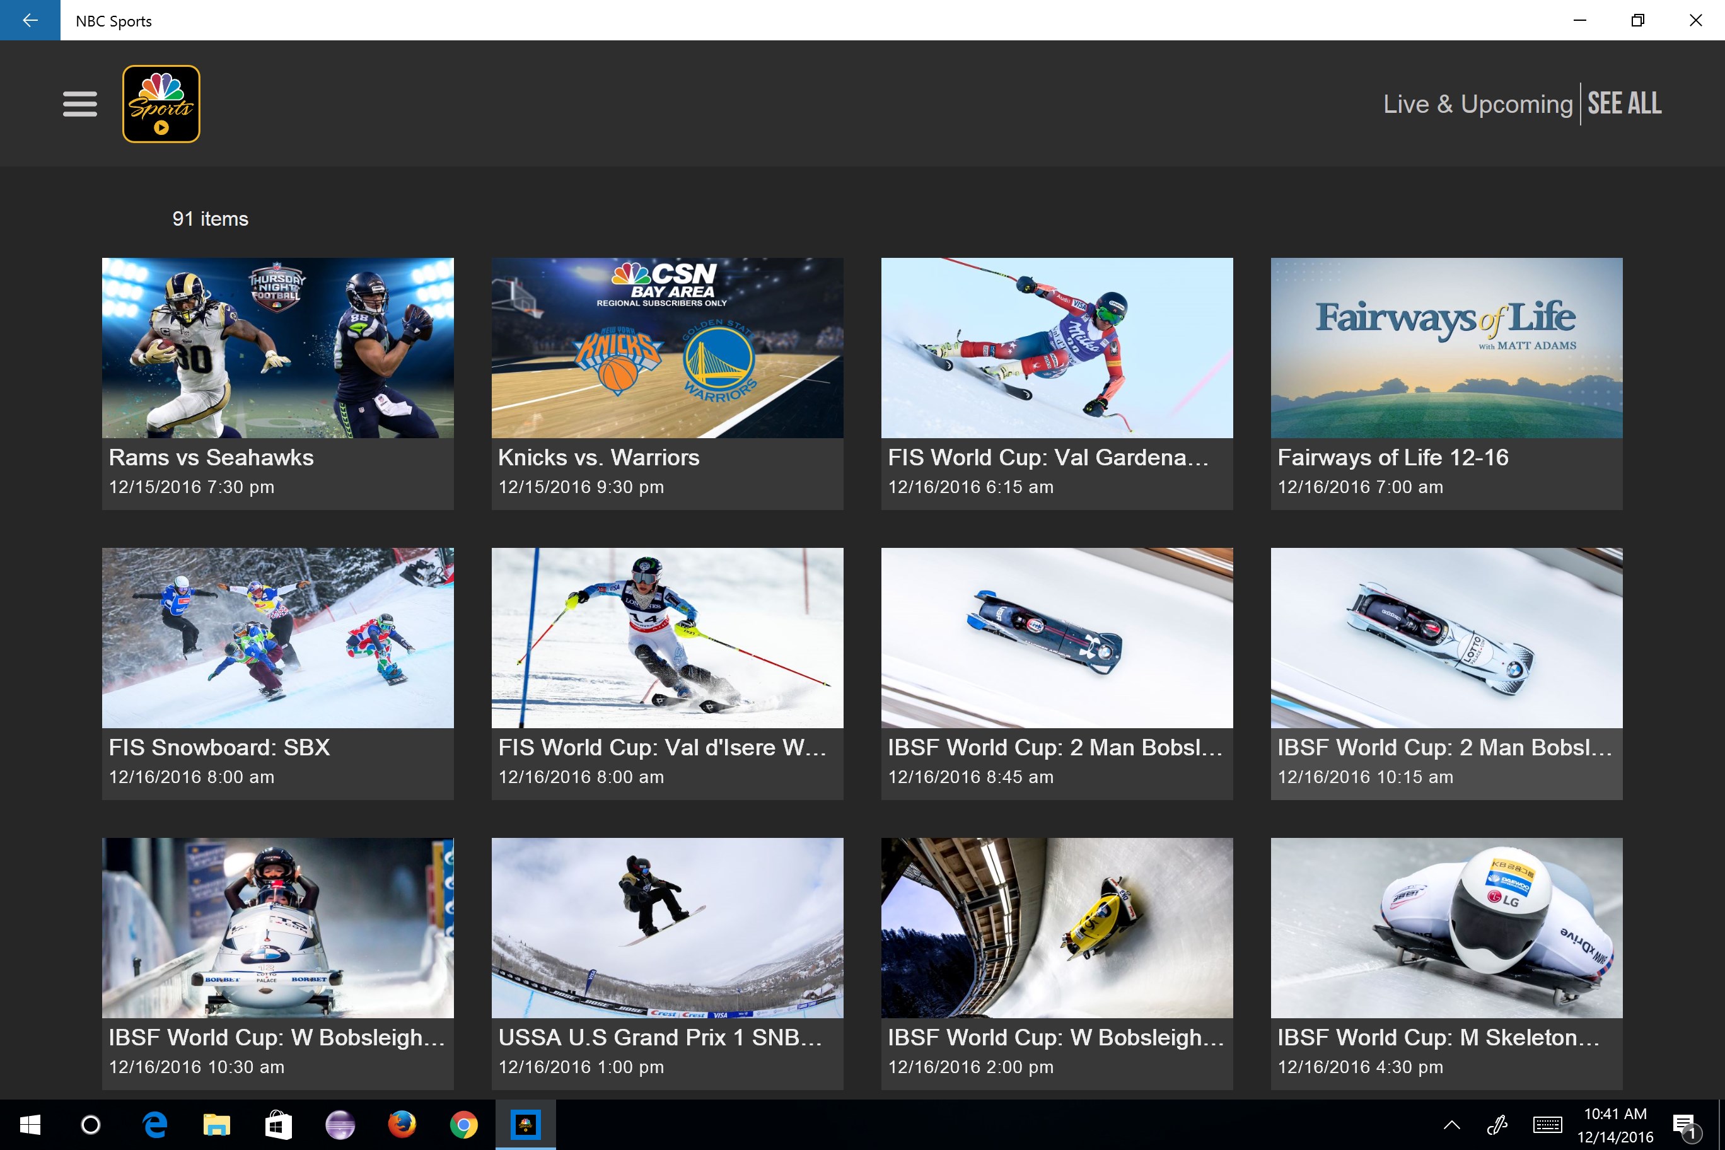Launch the Microsoft Edge browser from the taskbar
The image size is (1725, 1150).
(154, 1124)
